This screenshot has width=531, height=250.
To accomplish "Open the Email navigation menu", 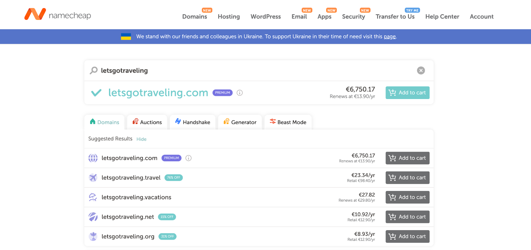I will (x=299, y=17).
